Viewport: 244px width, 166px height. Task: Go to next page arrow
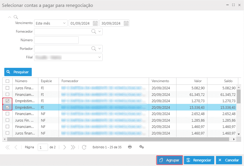point(65,147)
